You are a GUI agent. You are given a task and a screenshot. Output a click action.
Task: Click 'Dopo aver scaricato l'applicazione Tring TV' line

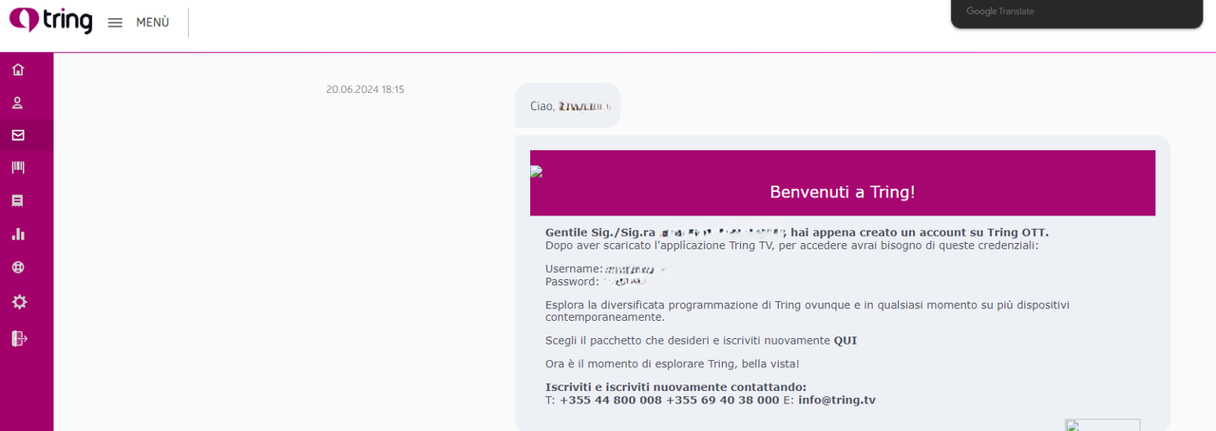[x=792, y=246]
